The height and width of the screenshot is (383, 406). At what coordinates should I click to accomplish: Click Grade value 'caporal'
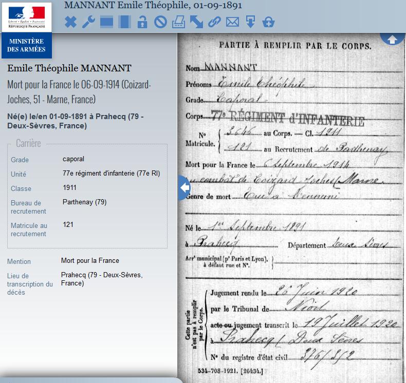[x=73, y=159]
